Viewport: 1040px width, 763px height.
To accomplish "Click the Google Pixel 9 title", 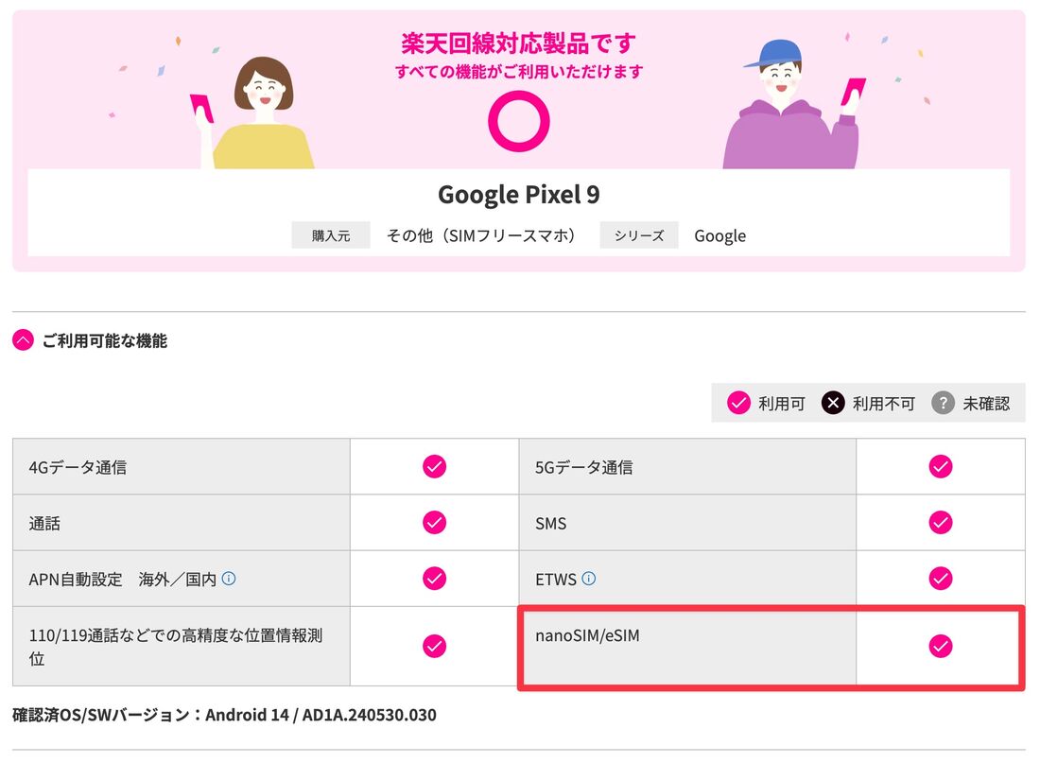I will [x=519, y=195].
